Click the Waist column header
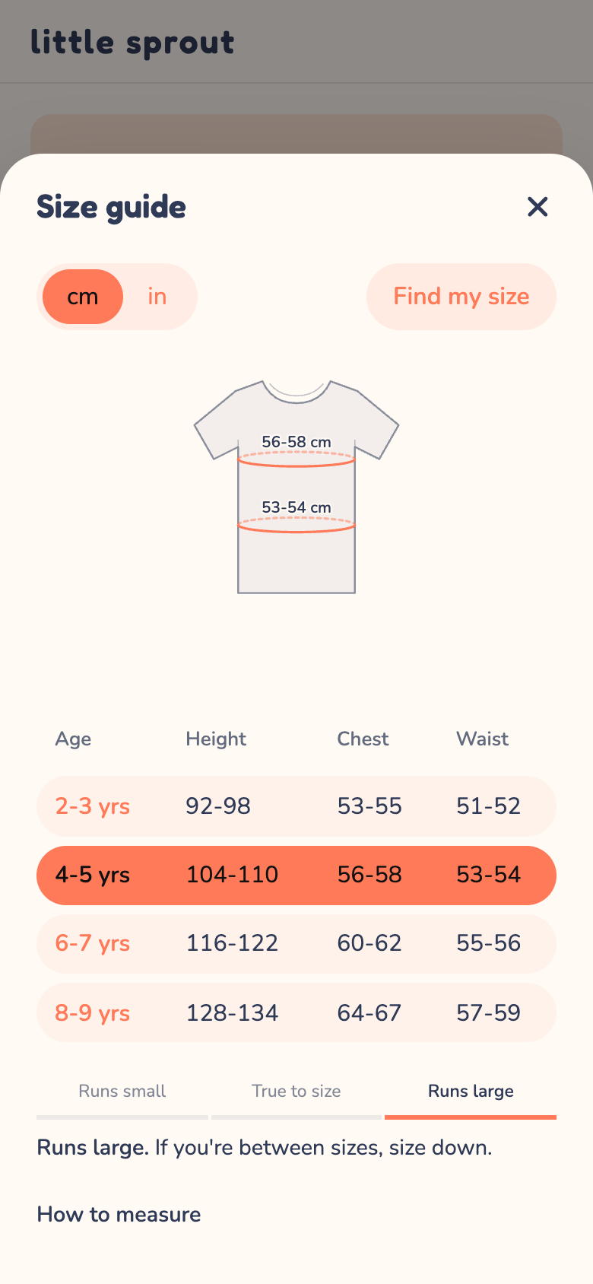 pyautogui.click(x=482, y=739)
